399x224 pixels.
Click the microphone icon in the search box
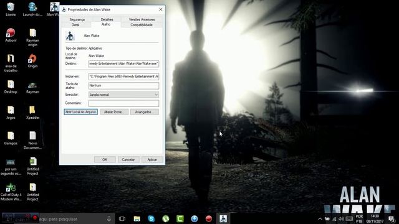[x=109, y=218]
